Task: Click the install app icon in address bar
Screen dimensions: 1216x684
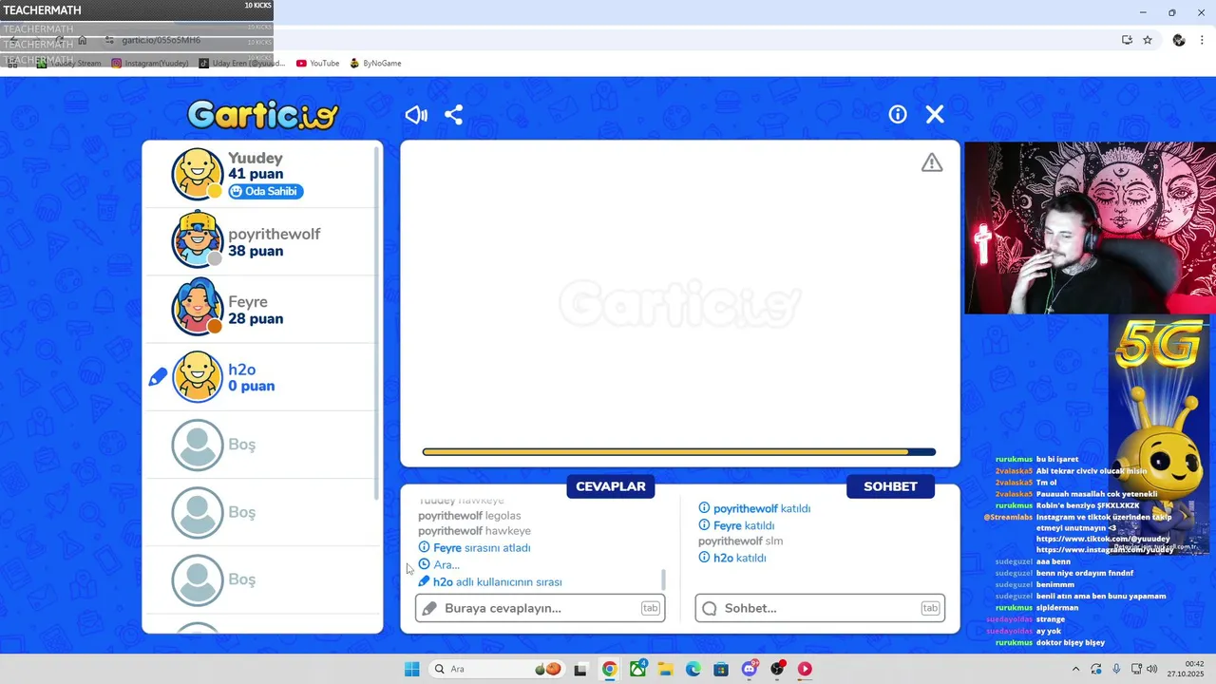Action: pyautogui.click(x=1127, y=40)
